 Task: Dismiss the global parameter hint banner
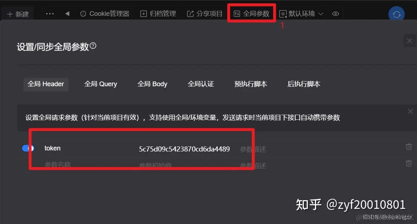pyautogui.click(x=410, y=111)
